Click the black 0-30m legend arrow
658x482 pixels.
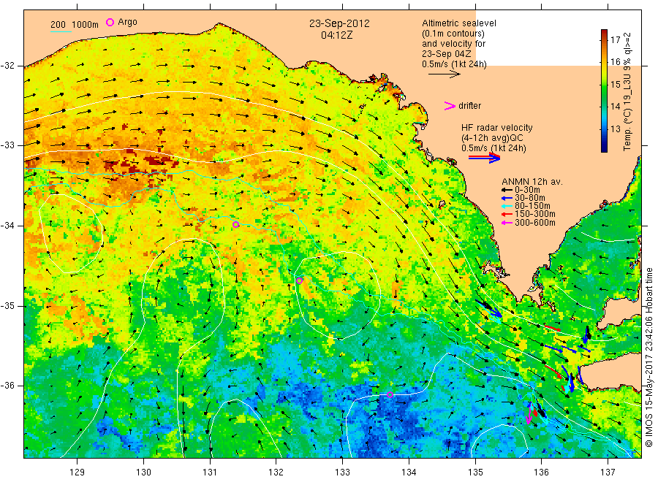pyautogui.click(x=507, y=190)
